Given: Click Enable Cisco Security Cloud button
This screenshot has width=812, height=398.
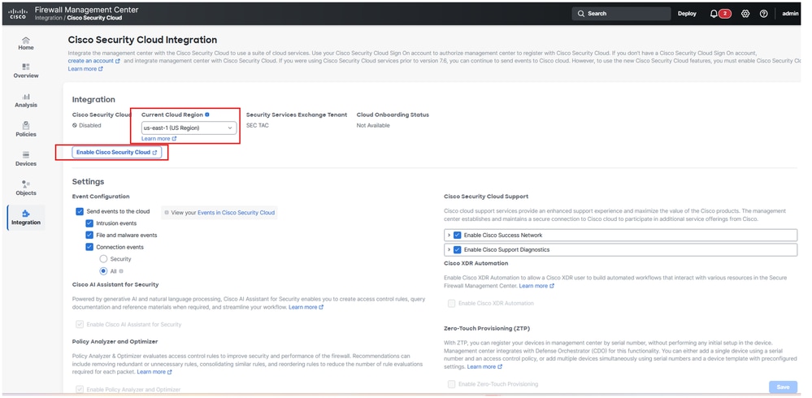Looking at the screenshot, I should pos(117,152).
